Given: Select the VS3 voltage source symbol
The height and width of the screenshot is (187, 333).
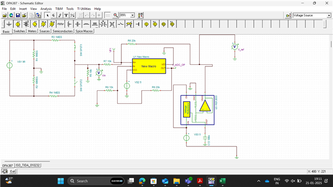Looking at the screenshot, I should 186,138.
